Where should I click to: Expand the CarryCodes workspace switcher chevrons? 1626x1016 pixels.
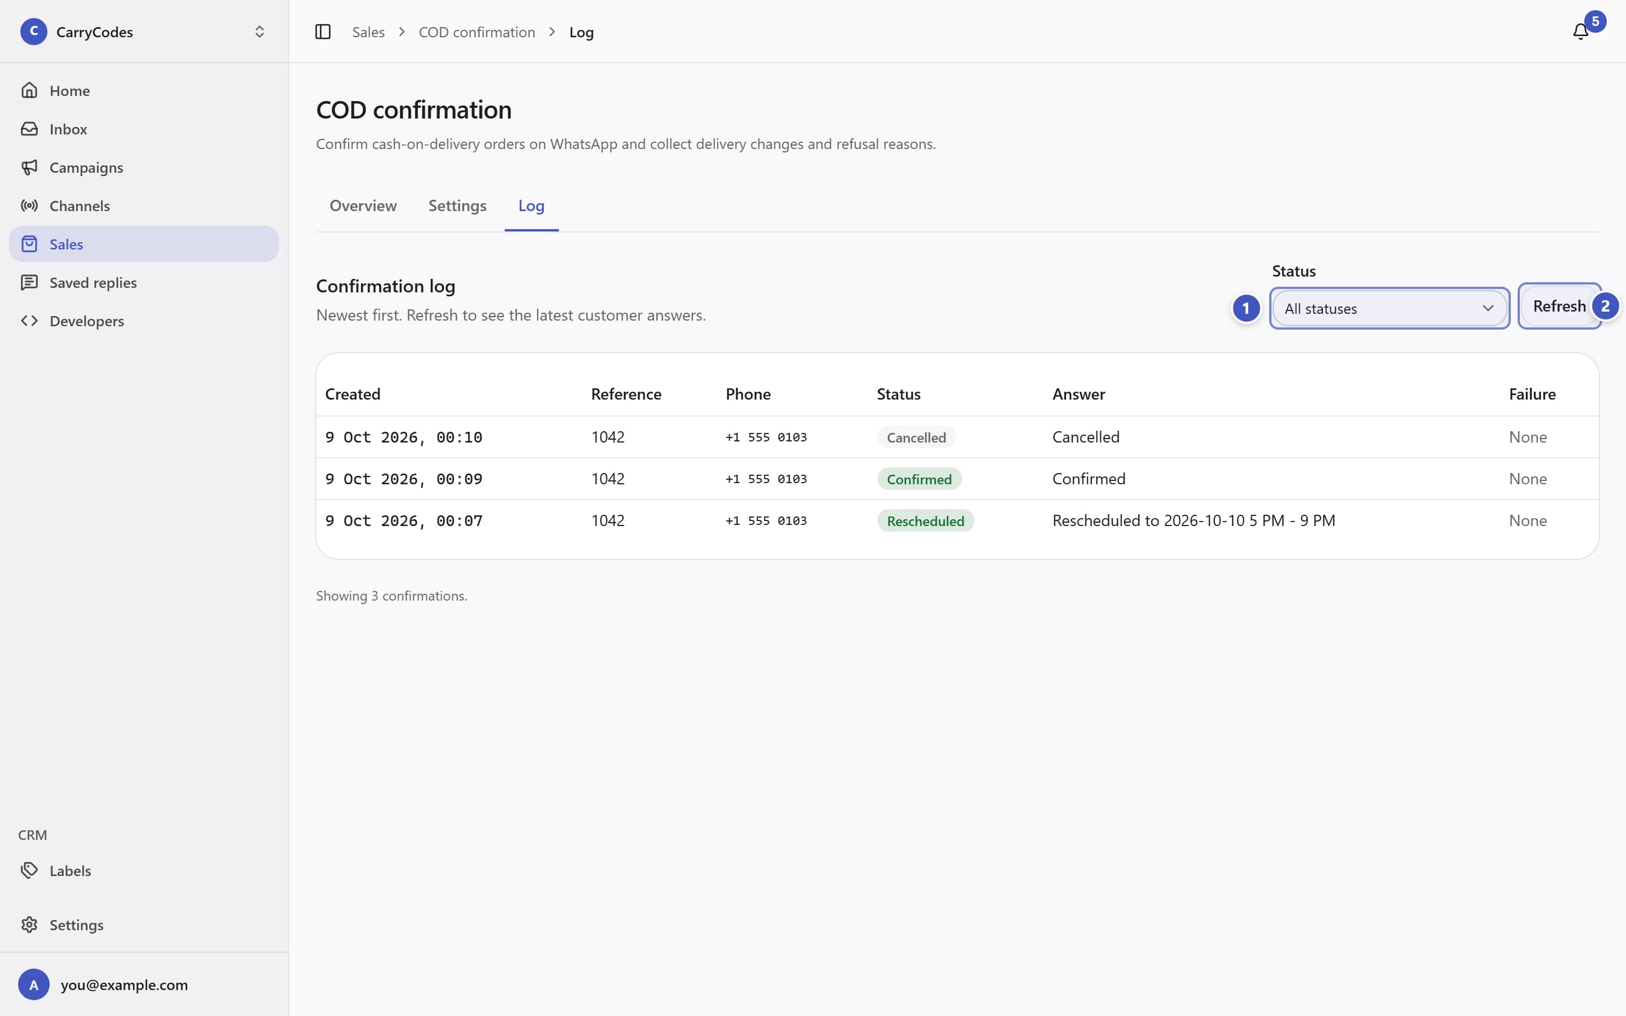coord(259,32)
